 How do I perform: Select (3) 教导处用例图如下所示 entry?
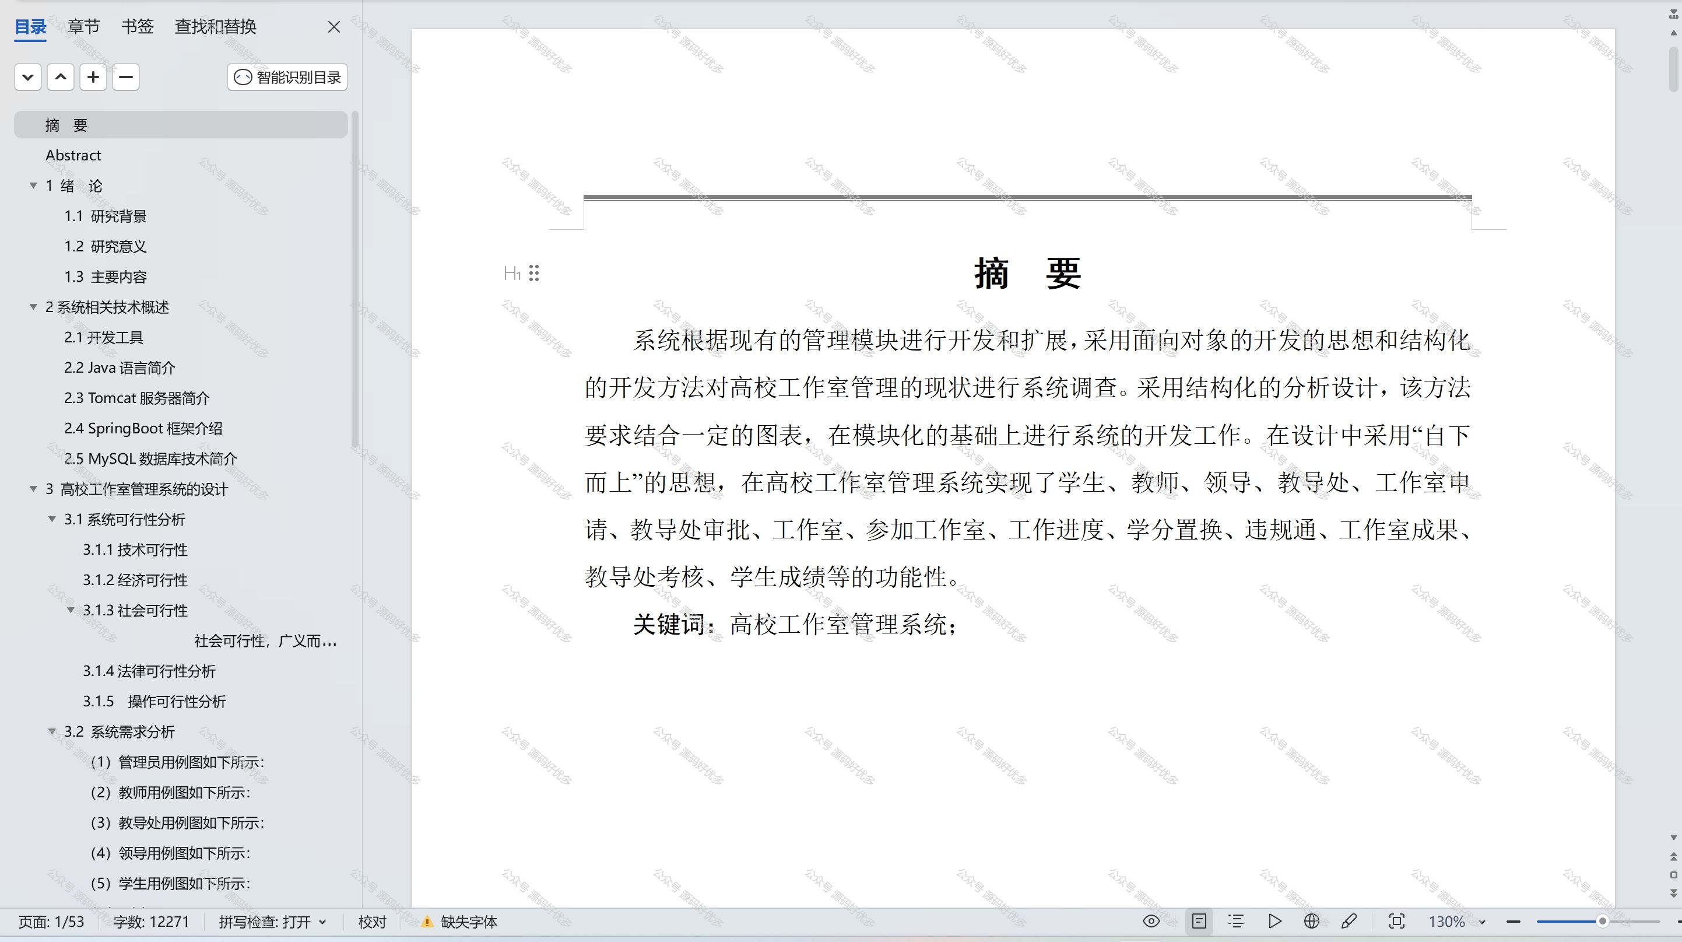177,823
